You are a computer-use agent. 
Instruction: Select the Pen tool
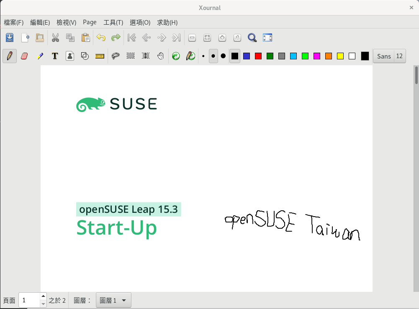(10, 56)
